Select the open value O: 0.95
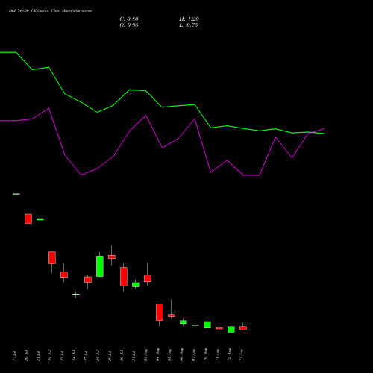The image size is (373, 373). (129, 25)
